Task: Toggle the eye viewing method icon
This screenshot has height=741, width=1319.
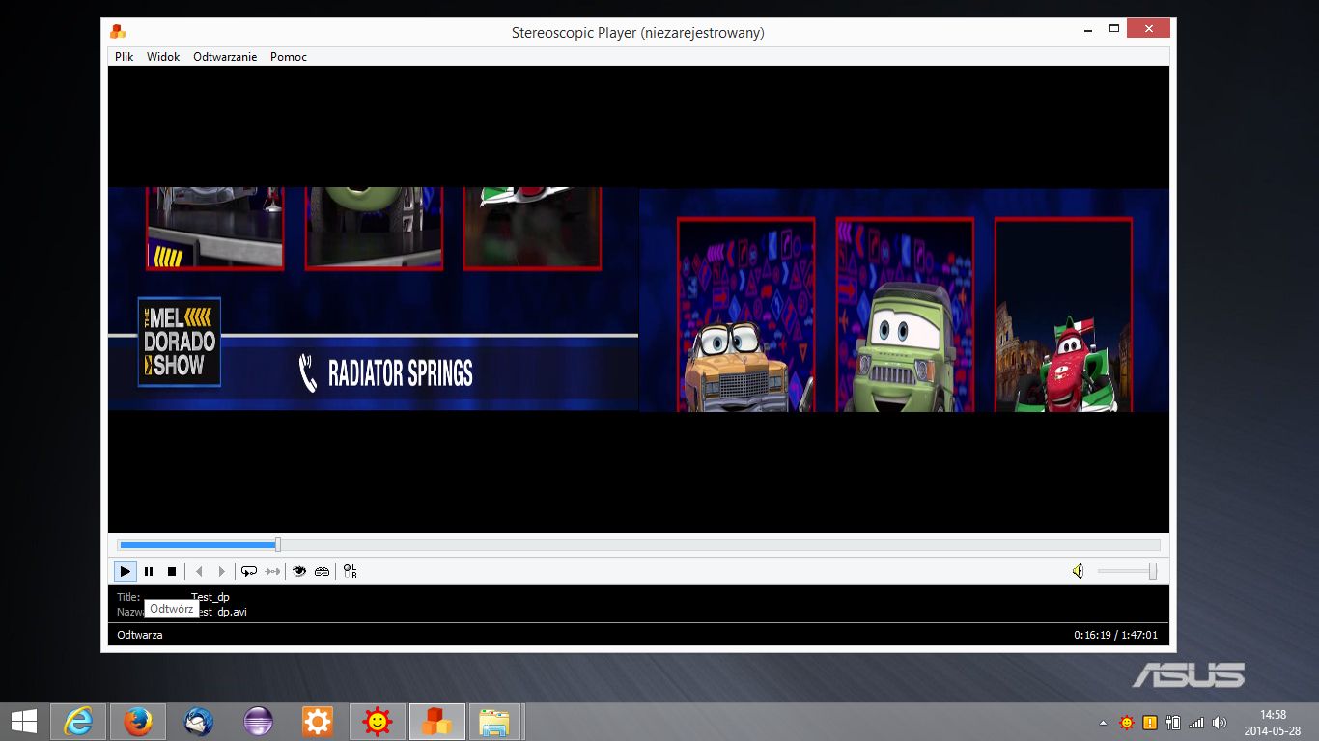Action: coord(299,571)
